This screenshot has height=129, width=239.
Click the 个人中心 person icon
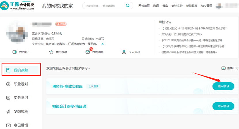point(124,52)
